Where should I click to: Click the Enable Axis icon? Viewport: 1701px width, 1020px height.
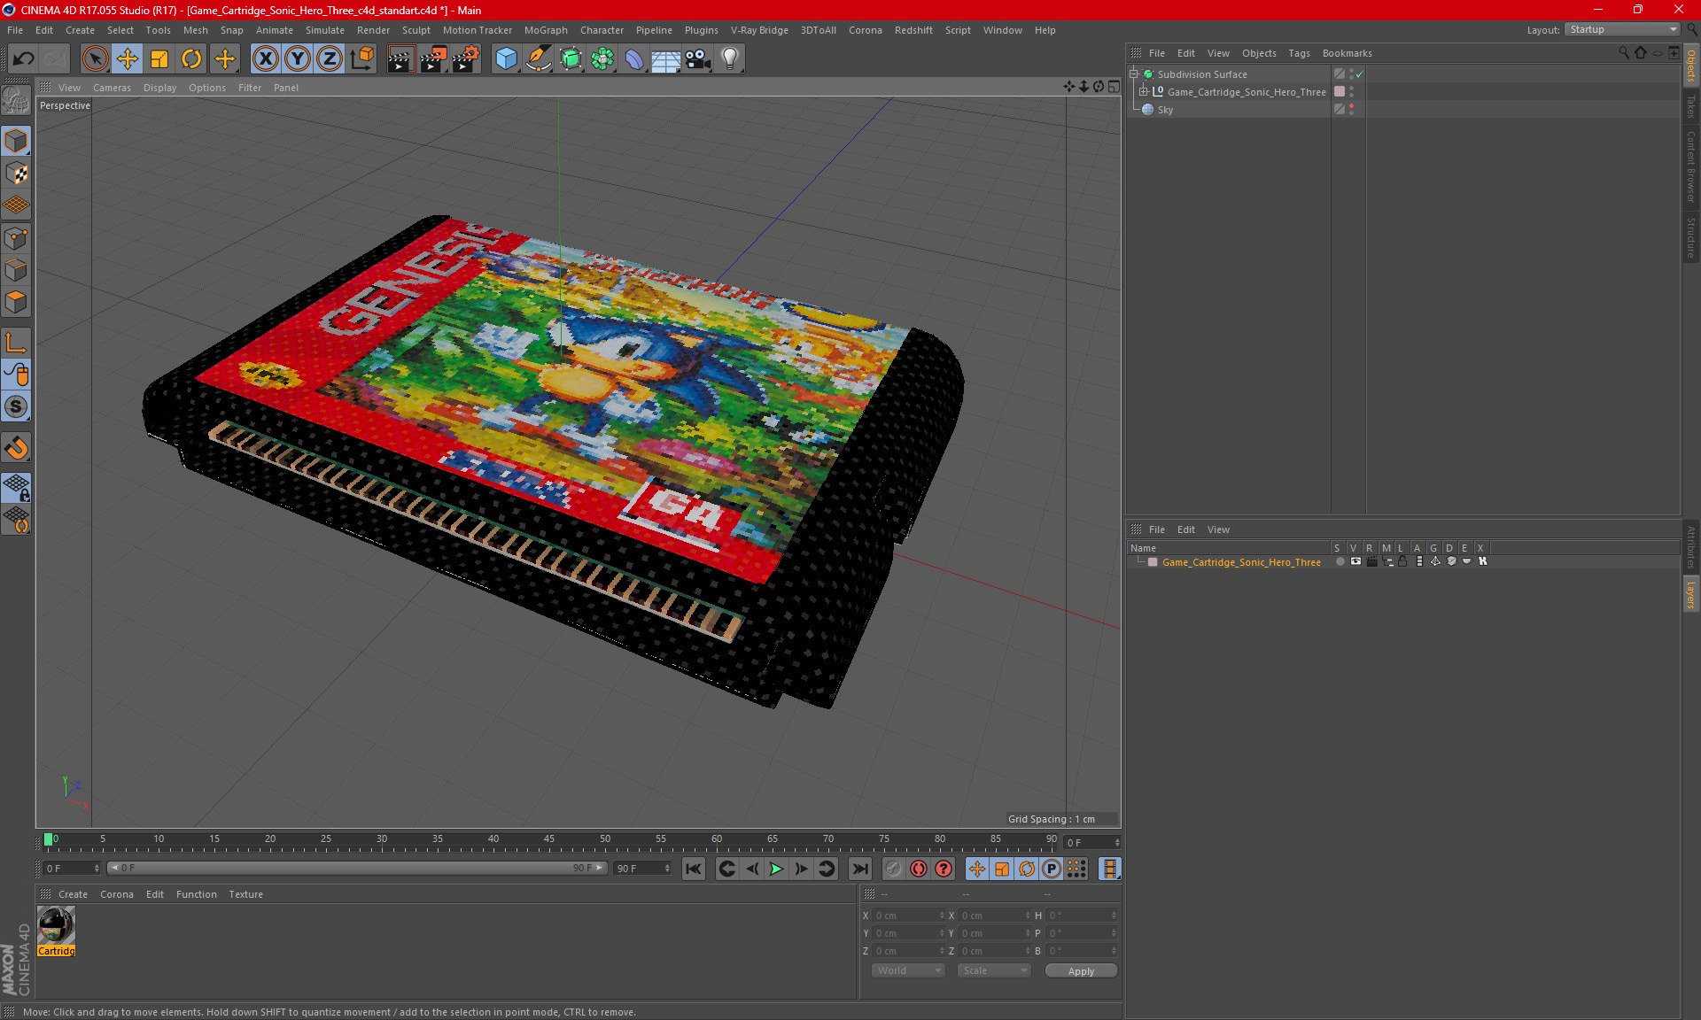pos(16,343)
